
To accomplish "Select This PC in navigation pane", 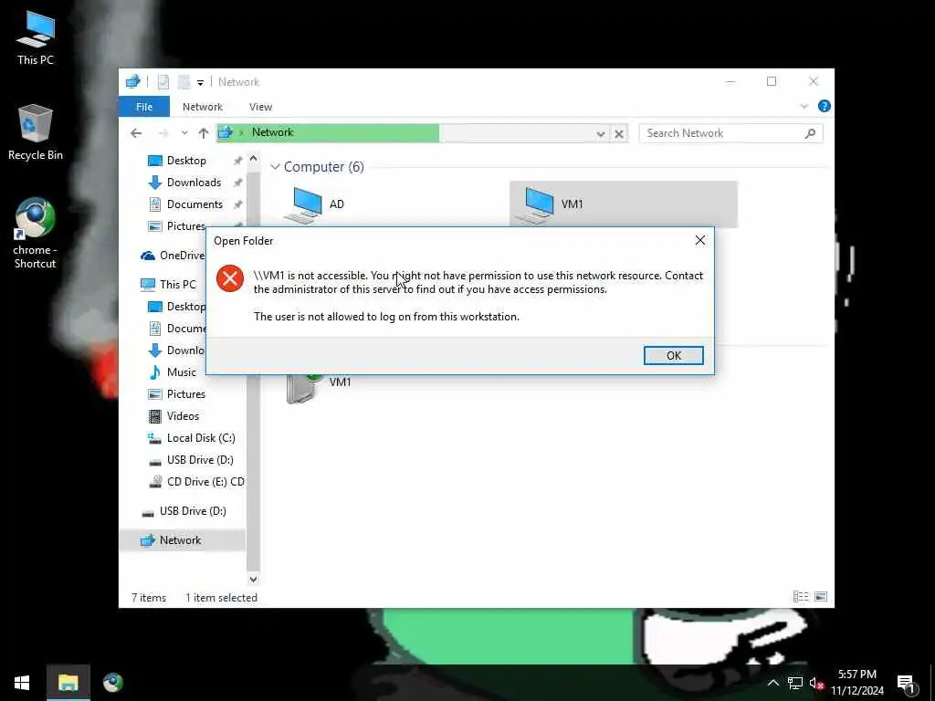I will [177, 285].
